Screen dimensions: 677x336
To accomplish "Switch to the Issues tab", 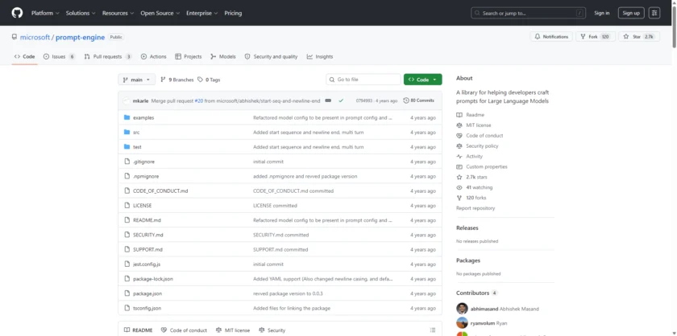I will coord(59,56).
